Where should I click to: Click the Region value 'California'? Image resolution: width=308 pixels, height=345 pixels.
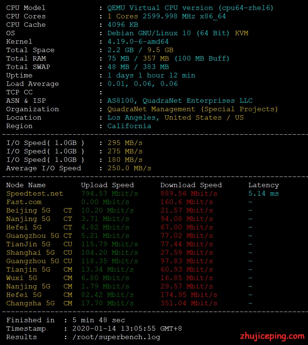tap(129, 126)
